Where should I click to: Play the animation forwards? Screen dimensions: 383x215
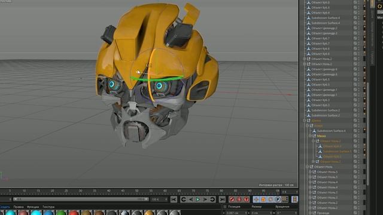tap(198, 199)
